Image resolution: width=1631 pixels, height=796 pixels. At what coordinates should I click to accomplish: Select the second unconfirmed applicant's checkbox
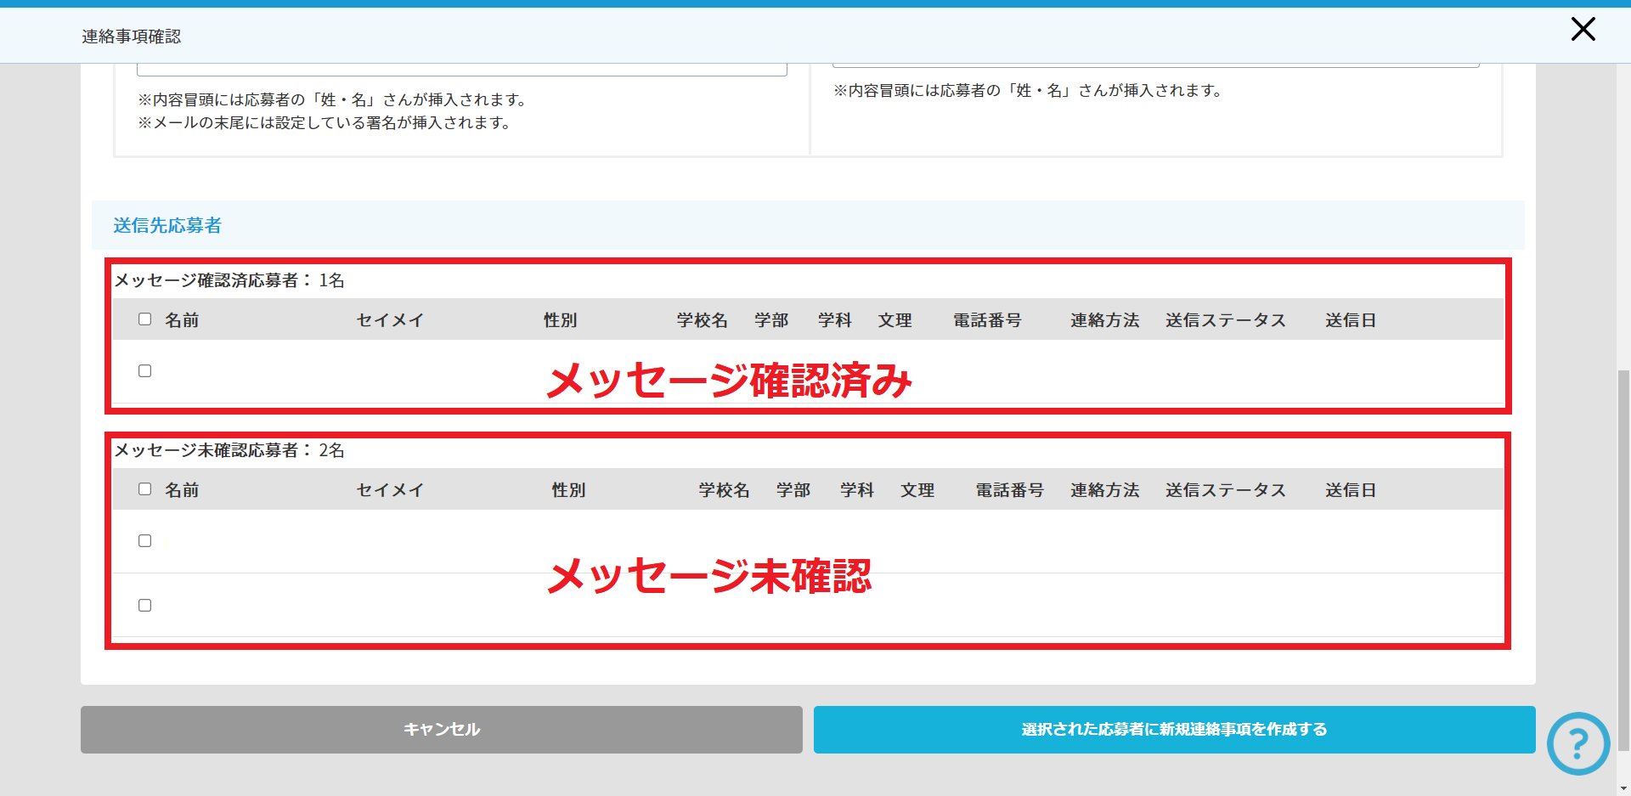coord(145,606)
